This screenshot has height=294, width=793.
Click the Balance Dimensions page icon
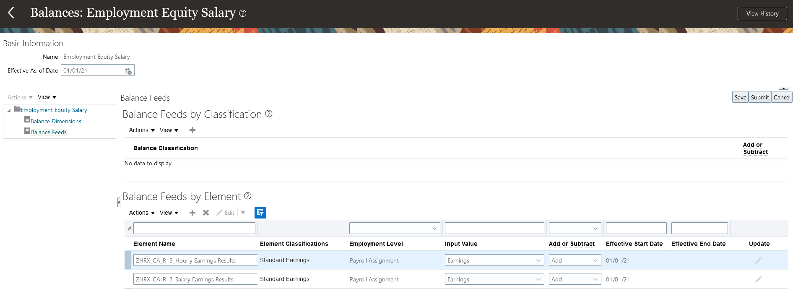tap(27, 120)
